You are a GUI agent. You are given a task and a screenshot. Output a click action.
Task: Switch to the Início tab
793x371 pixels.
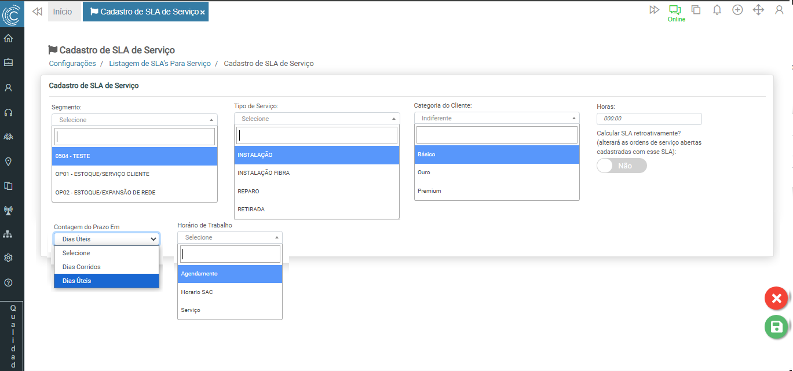(x=63, y=12)
